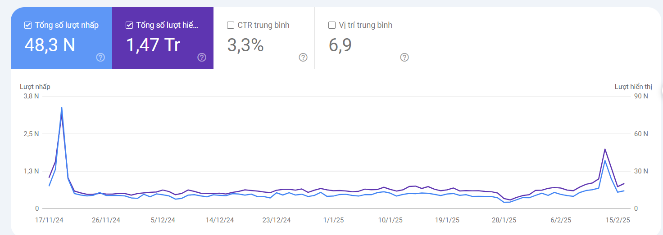Enable the Vị trí trung bình checkbox
663x235 pixels.
pos(332,25)
